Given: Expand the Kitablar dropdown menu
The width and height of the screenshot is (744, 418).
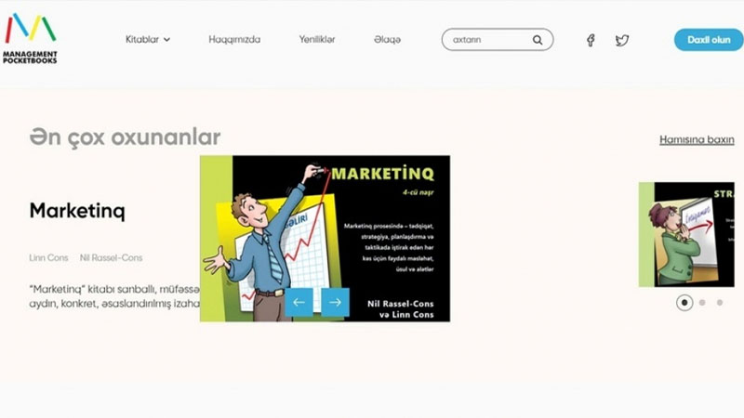Looking at the screenshot, I should point(148,39).
